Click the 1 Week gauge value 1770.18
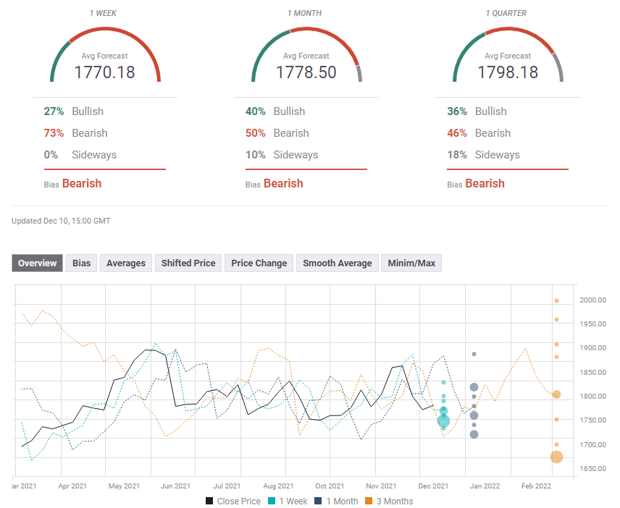Image resolution: width=620 pixels, height=508 pixels. click(105, 72)
